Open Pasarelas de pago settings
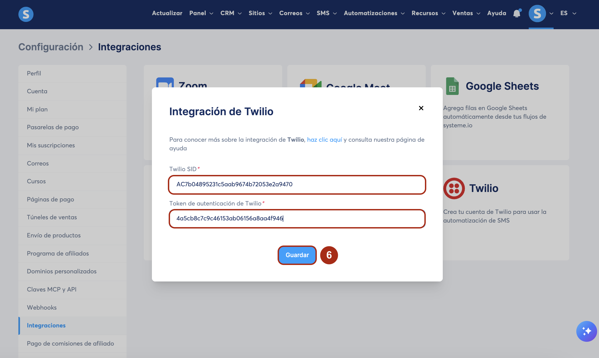This screenshot has height=358, width=599. [x=72, y=127]
